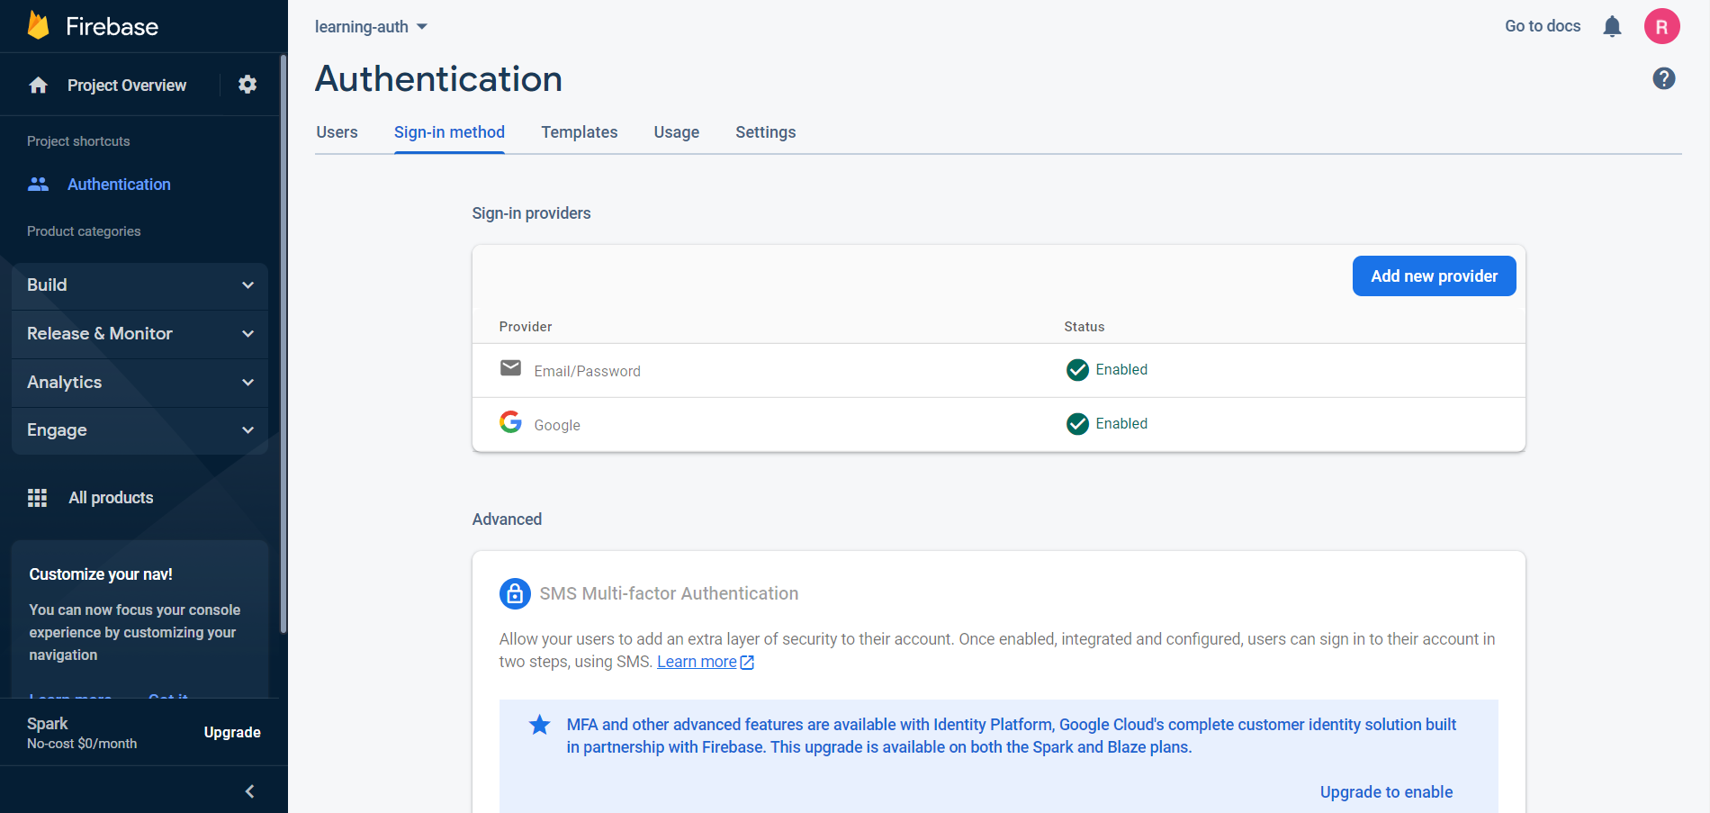Click Go to docs link

pos(1543,26)
